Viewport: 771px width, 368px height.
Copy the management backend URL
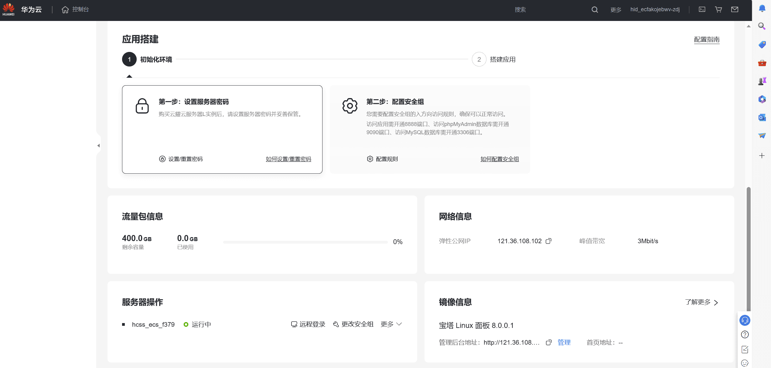click(548, 342)
